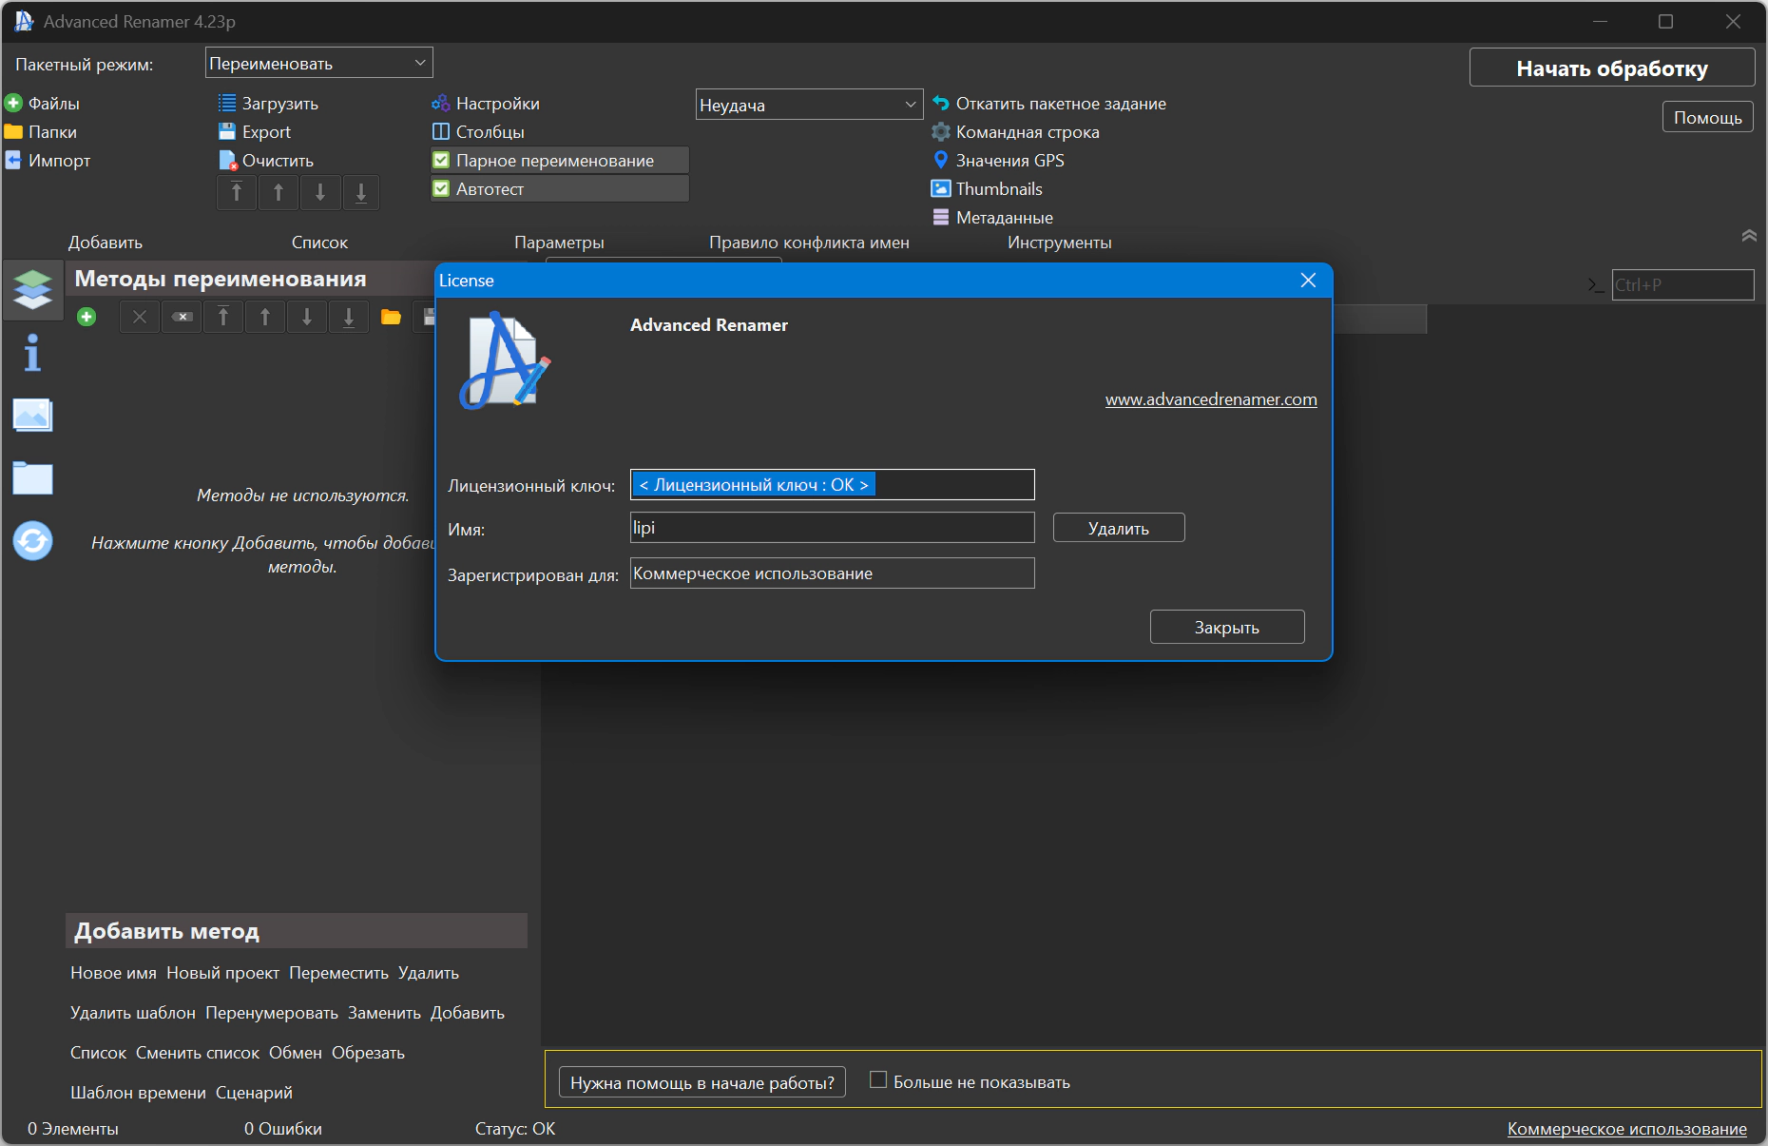Add the Сценарий method
1768x1146 pixels.
(254, 1093)
